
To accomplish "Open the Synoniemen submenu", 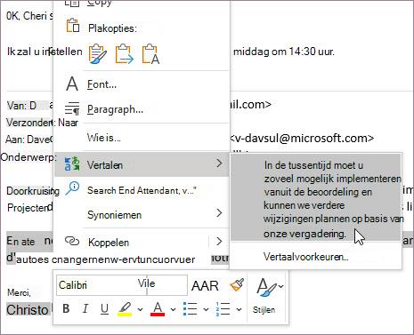I will pos(142,214).
